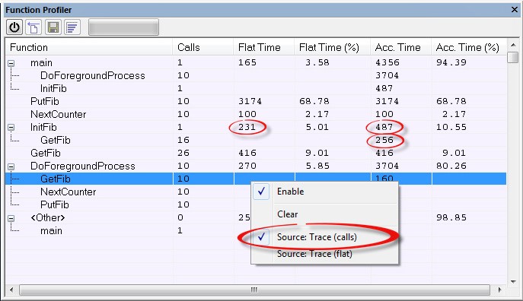Image resolution: width=523 pixels, height=301 pixels.
Task: Click the clear/new document toolbar icon
Action: pos(33,27)
